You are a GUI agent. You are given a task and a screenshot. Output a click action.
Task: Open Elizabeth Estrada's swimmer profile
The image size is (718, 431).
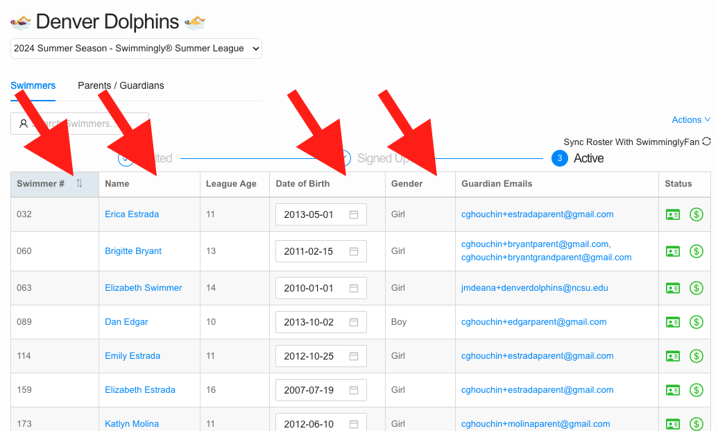tap(140, 390)
